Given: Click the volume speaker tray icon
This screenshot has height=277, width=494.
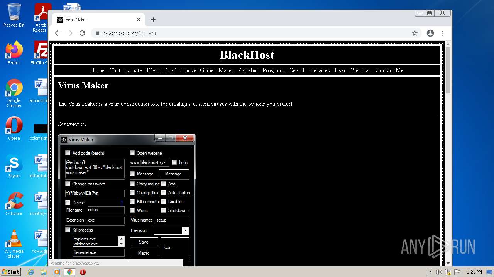Looking at the screenshot, I should pyautogui.click(x=439, y=272).
